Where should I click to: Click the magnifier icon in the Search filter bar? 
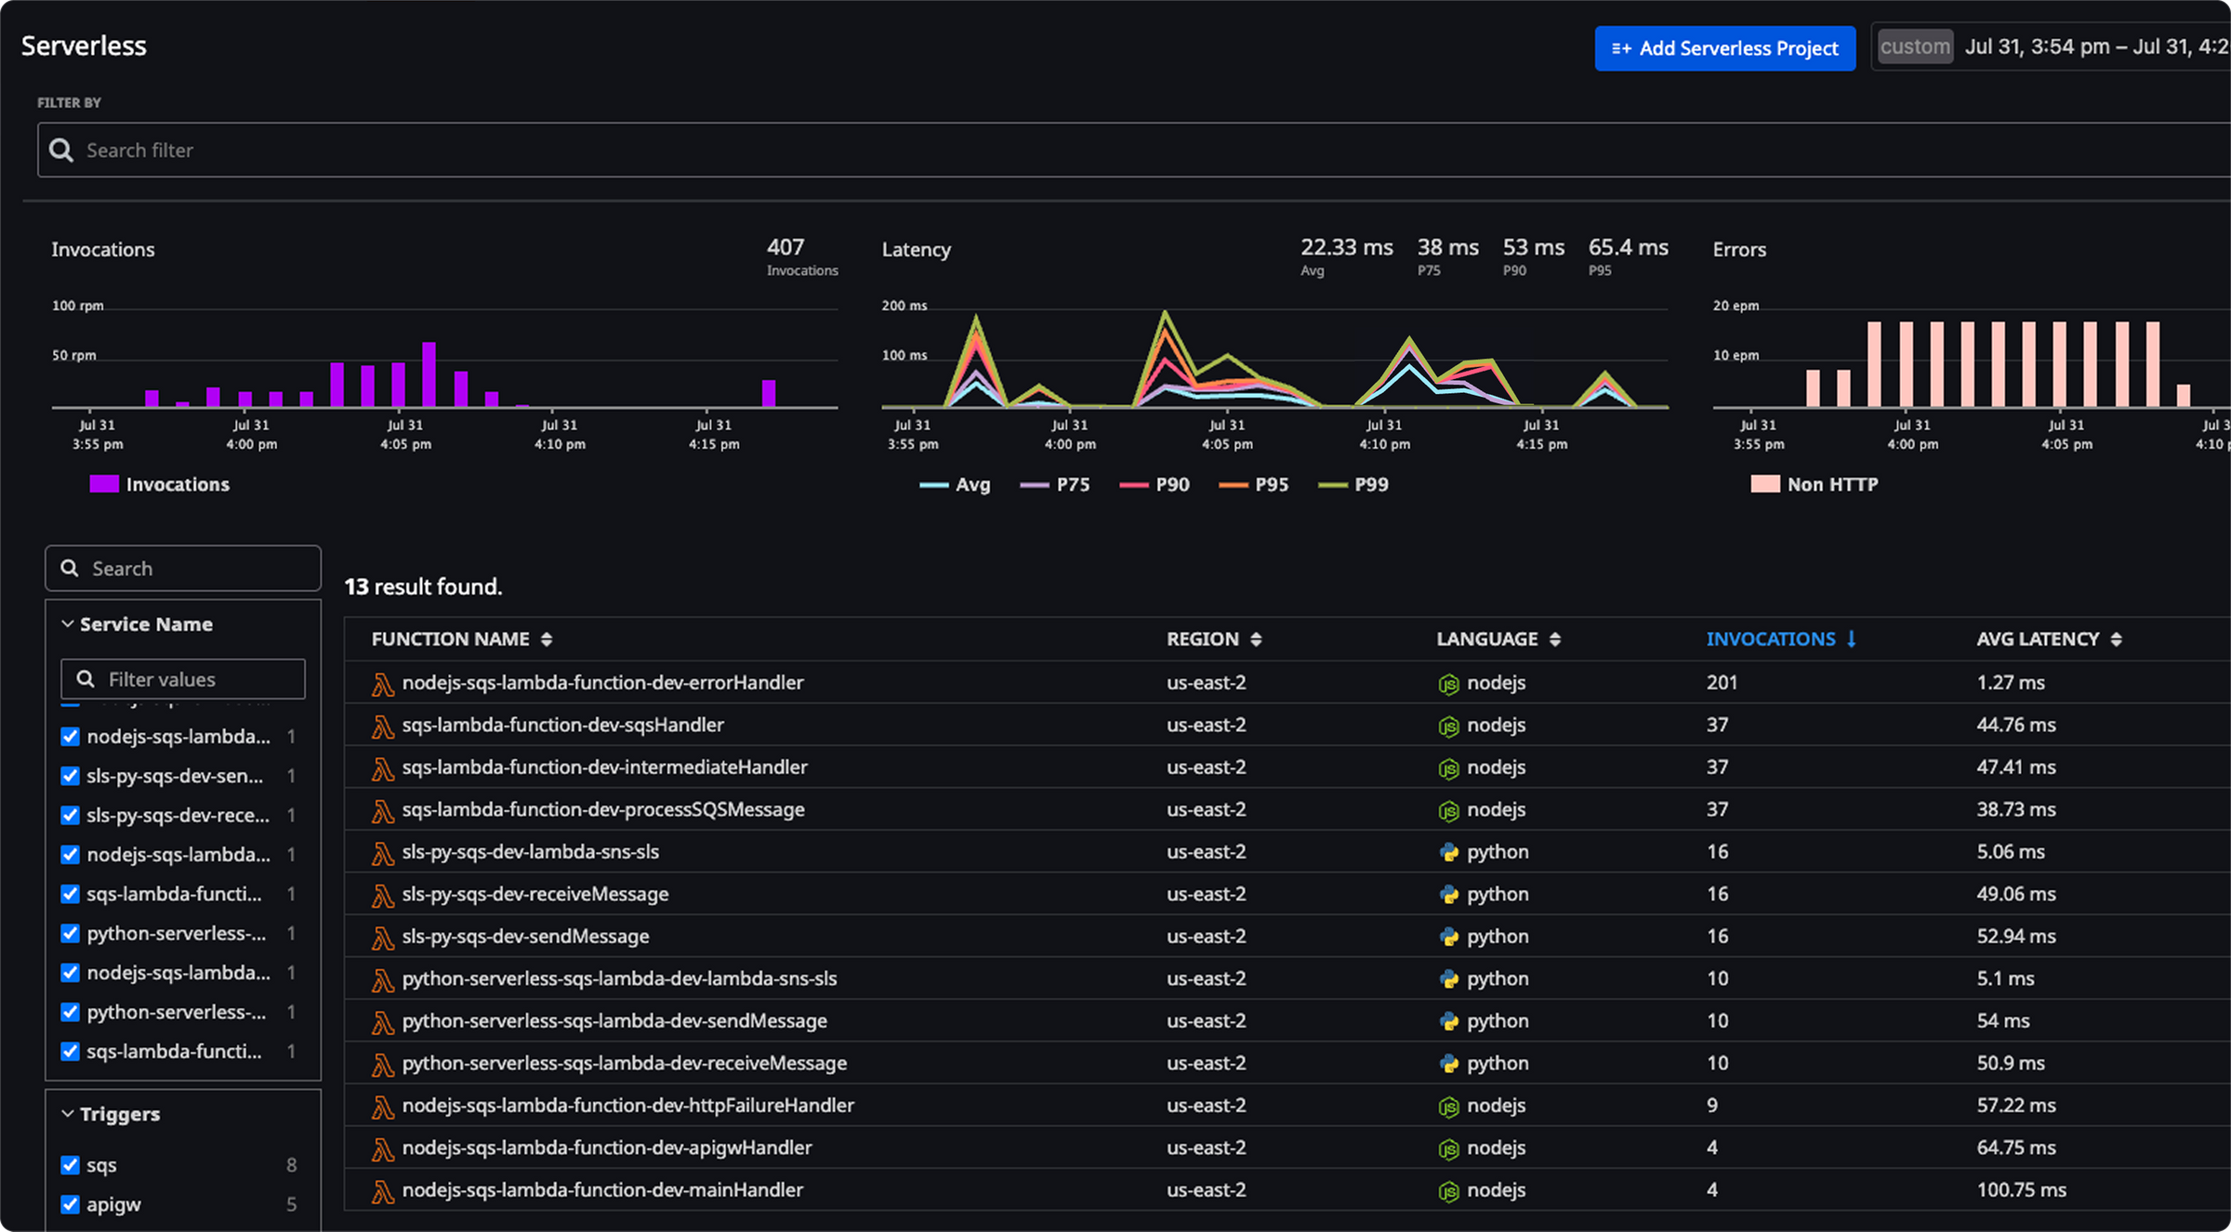tap(61, 150)
